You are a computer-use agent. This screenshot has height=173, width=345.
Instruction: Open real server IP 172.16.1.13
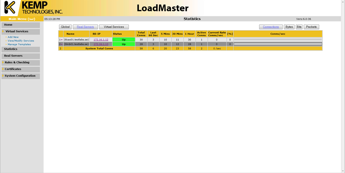pyautogui.click(x=101, y=44)
